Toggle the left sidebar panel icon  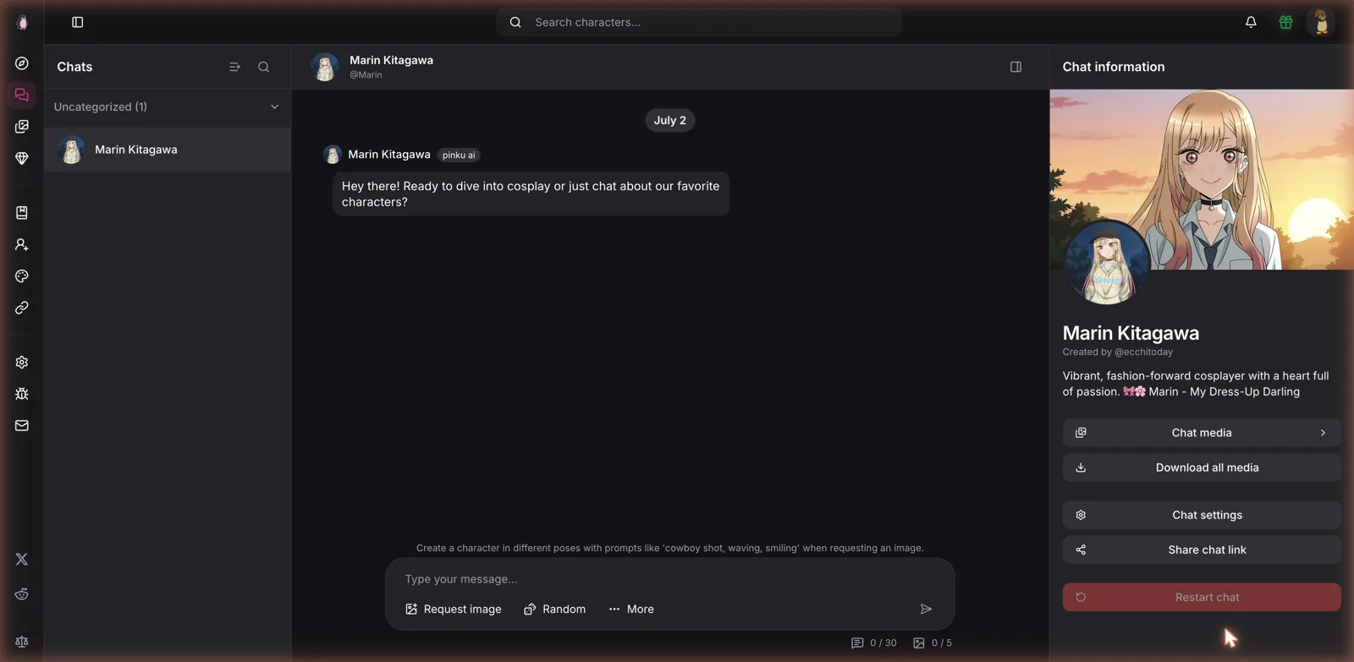coord(77,22)
